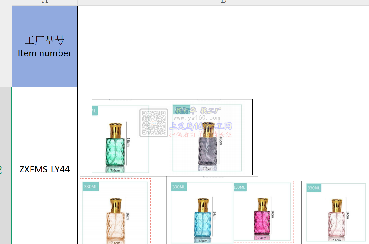Select the column B header

click(223, 2)
